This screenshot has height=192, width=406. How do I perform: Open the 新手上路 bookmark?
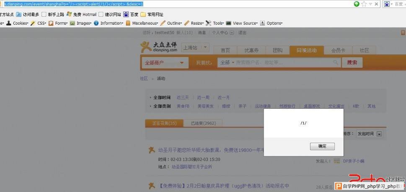click(x=53, y=15)
